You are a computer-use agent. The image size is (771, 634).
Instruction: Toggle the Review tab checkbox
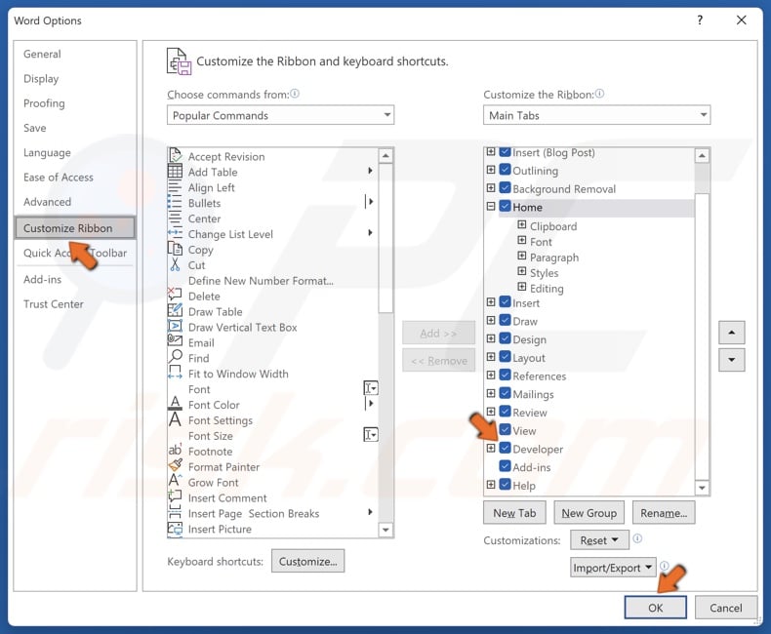[505, 412]
